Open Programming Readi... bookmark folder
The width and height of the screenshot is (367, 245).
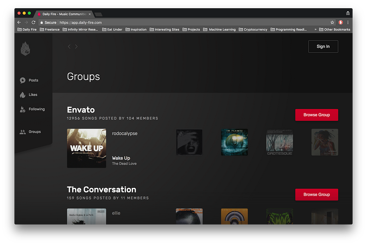tap(289, 29)
